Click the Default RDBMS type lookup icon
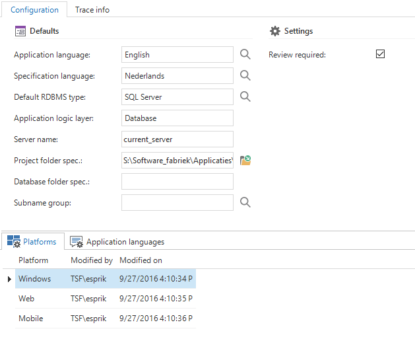 coord(245,97)
